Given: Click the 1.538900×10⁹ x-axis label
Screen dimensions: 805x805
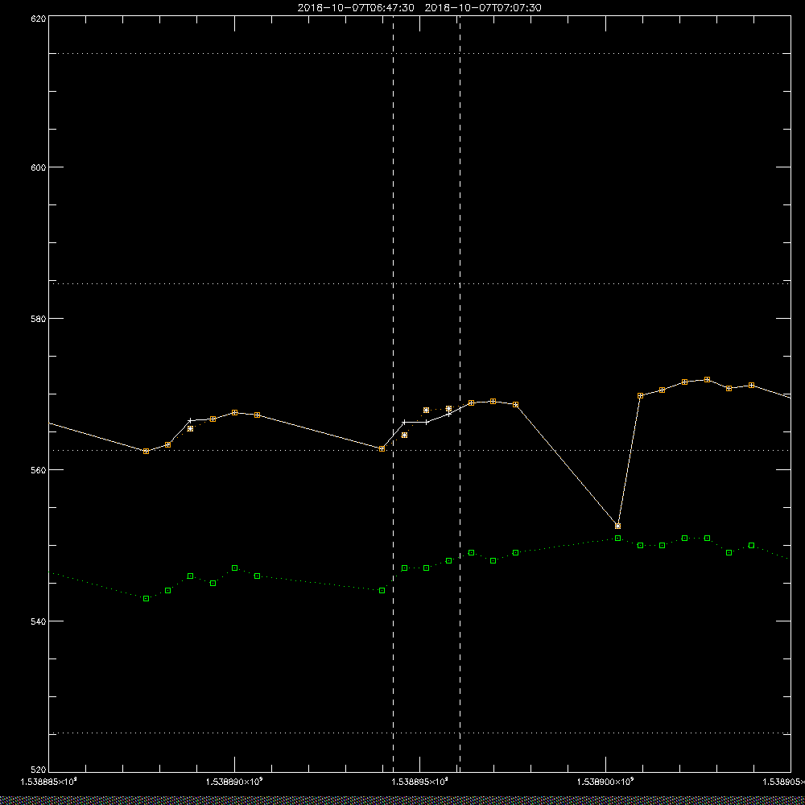Looking at the screenshot, I should point(605,782).
